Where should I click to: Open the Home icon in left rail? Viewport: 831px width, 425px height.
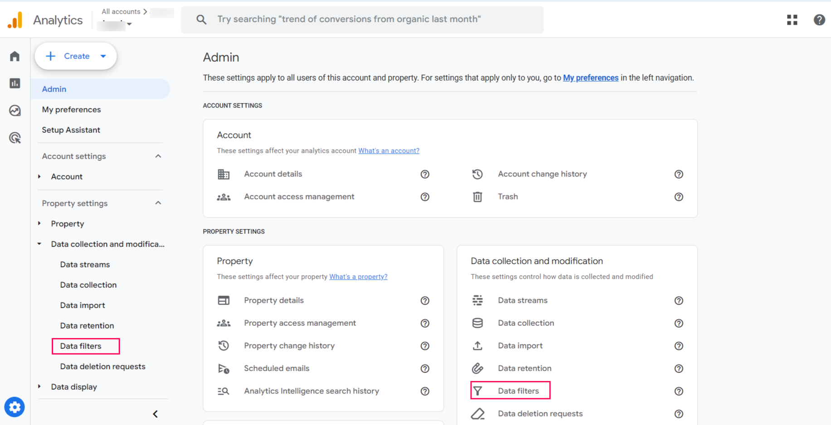coord(15,56)
